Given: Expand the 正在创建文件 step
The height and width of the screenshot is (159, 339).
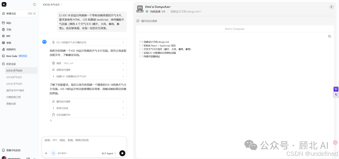Looking at the screenshot, I should pos(88,115).
